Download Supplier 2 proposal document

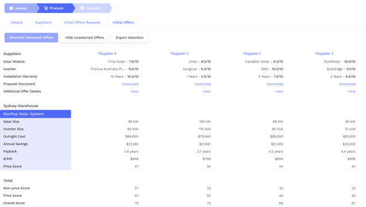tap(203, 84)
